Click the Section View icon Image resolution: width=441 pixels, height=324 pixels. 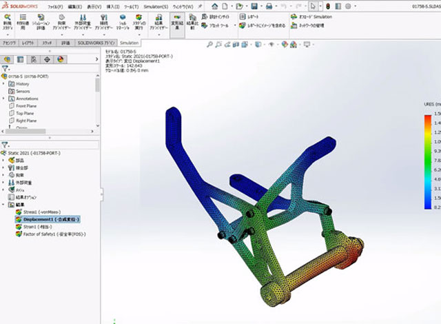[236, 44]
